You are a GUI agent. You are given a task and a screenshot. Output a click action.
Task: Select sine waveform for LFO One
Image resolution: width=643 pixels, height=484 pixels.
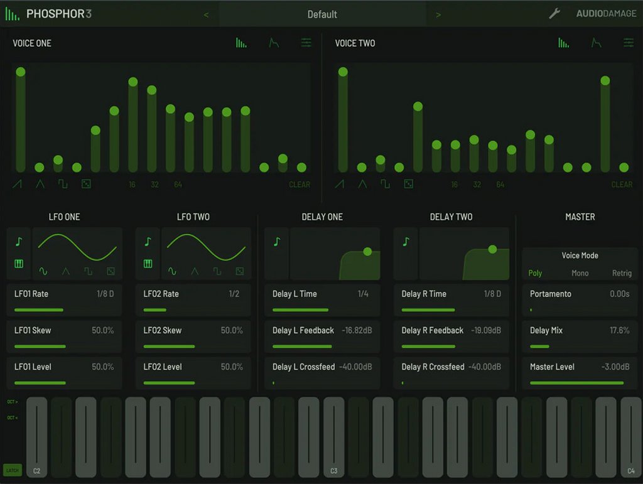[43, 271]
